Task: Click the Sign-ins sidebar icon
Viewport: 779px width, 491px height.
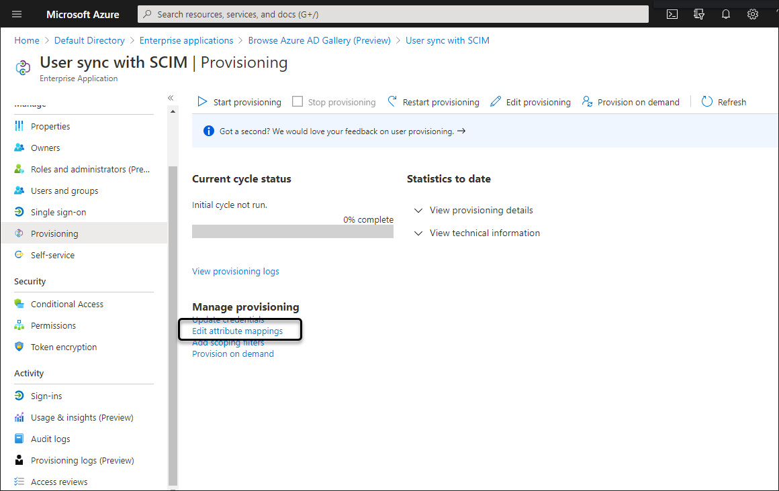Action: (x=19, y=396)
